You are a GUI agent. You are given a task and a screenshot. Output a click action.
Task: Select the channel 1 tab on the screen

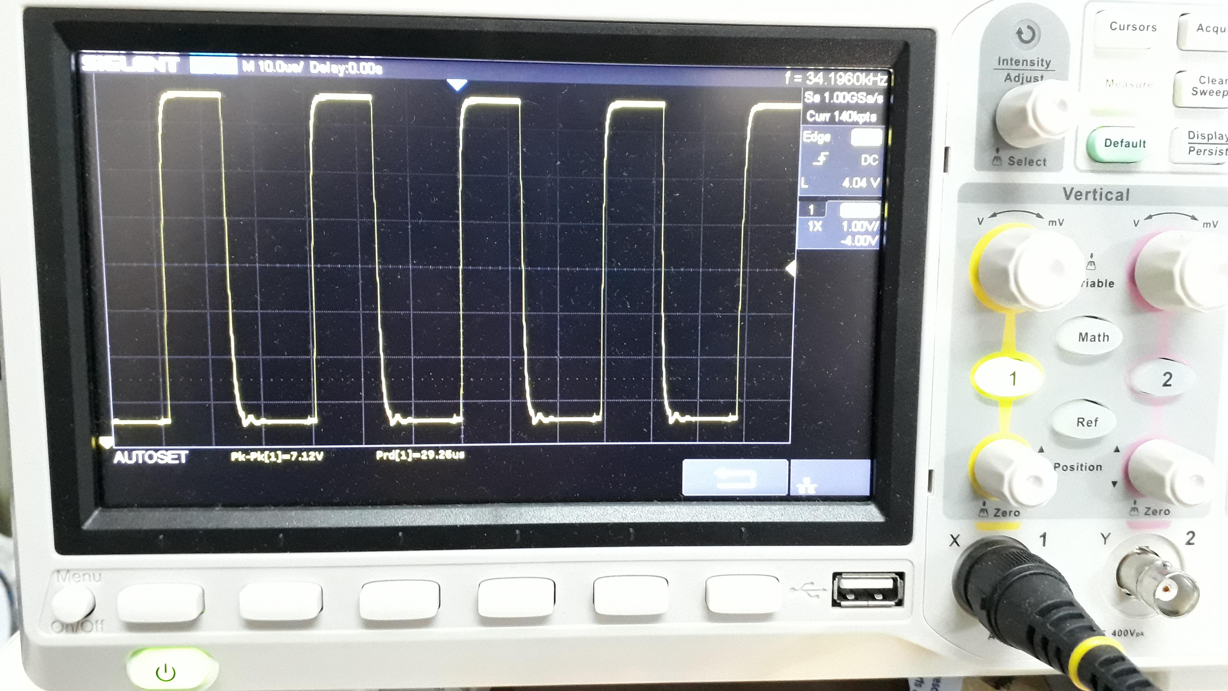(811, 209)
